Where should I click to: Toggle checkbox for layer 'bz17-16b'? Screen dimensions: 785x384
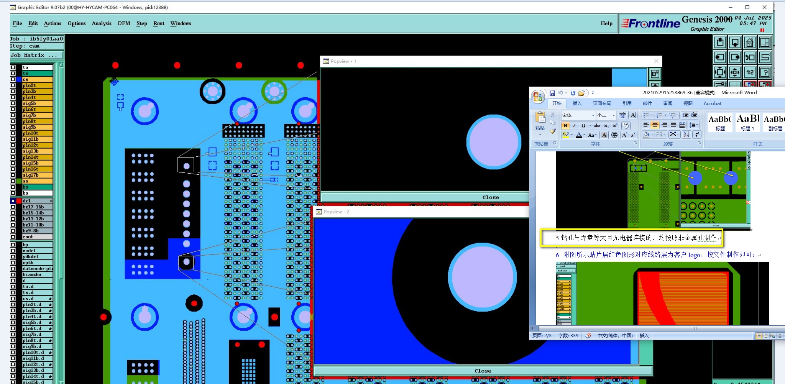pos(13,207)
